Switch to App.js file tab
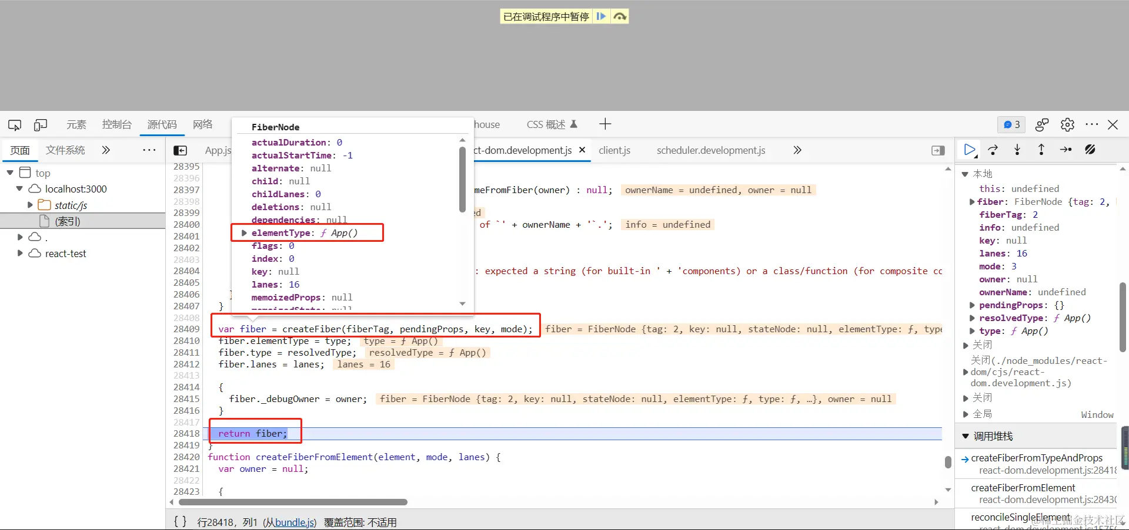 218,151
